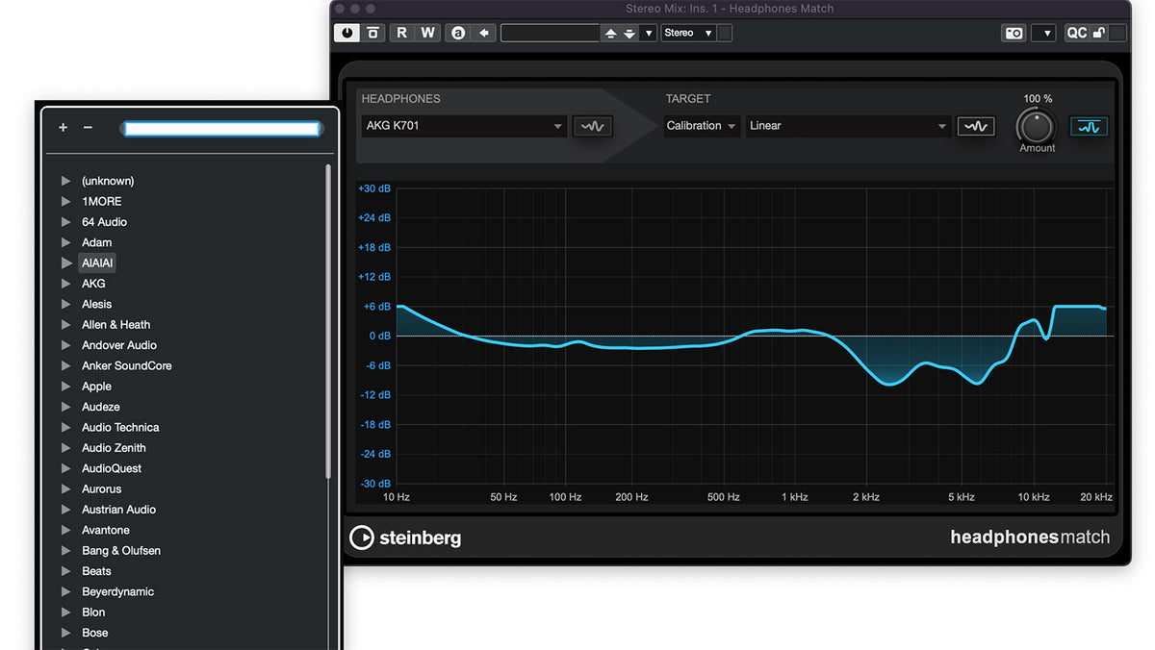
Task: Click the '100 %' amount value
Action: point(1038,99)
